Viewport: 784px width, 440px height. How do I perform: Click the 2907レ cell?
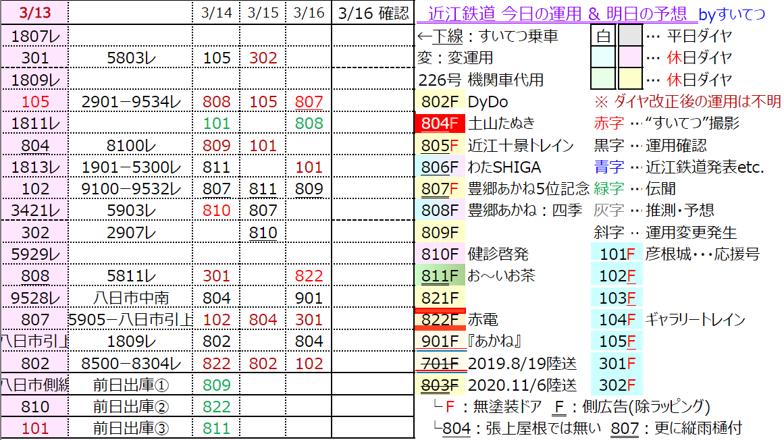pos(130,233)
